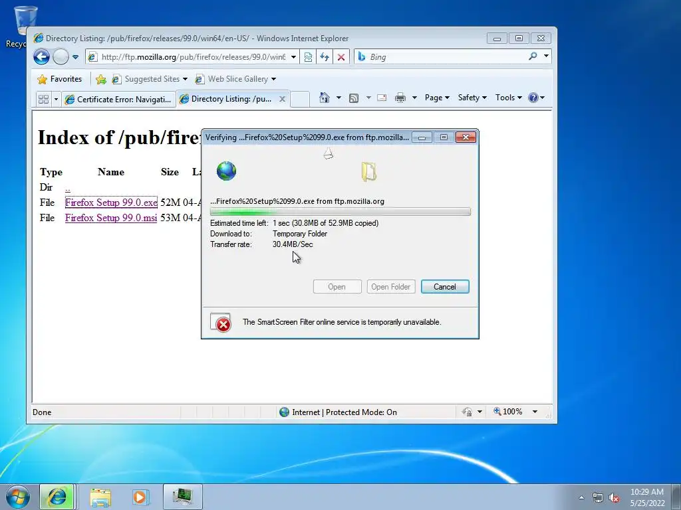Launch Windows Media Player from taskbar

pyautogui.click(x=141, y=497)
